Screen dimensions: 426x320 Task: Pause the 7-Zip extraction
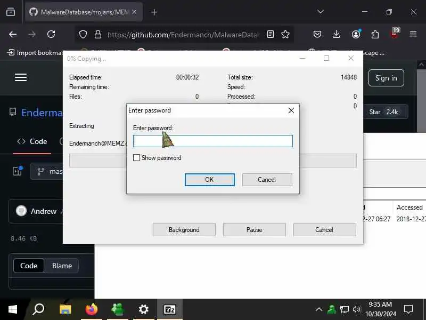[x=255, y=230]
